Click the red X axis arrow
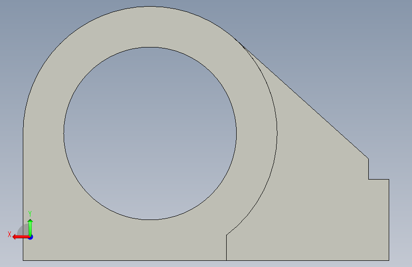Viewport: 412px width, 267px height. click(20, 237)
